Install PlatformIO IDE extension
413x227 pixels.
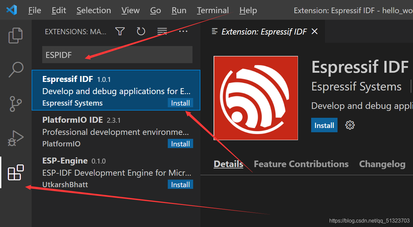pos(180,144)
